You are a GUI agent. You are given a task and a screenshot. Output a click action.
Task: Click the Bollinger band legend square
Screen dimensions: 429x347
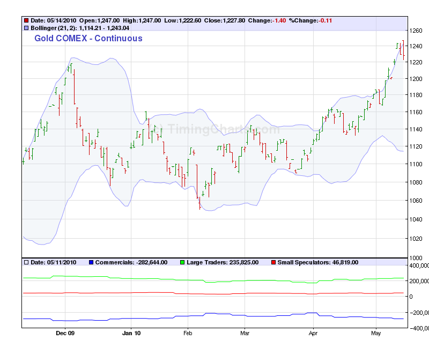tap(26, 27)
